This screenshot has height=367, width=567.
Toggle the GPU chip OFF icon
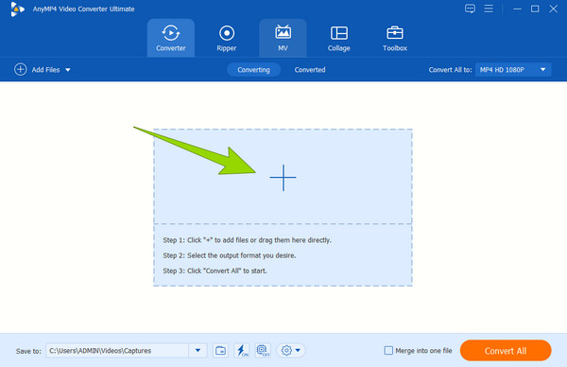(x=263, y=350)
